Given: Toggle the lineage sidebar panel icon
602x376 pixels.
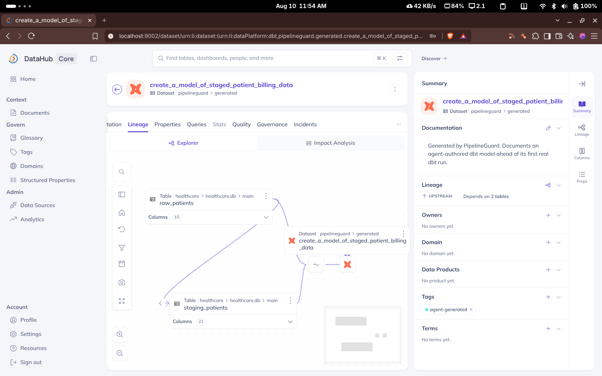Looking at the screenshot, I should [x=122, y=195].
